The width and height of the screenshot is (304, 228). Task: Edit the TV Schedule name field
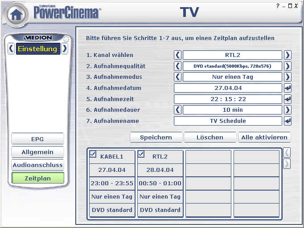point(228,121)
